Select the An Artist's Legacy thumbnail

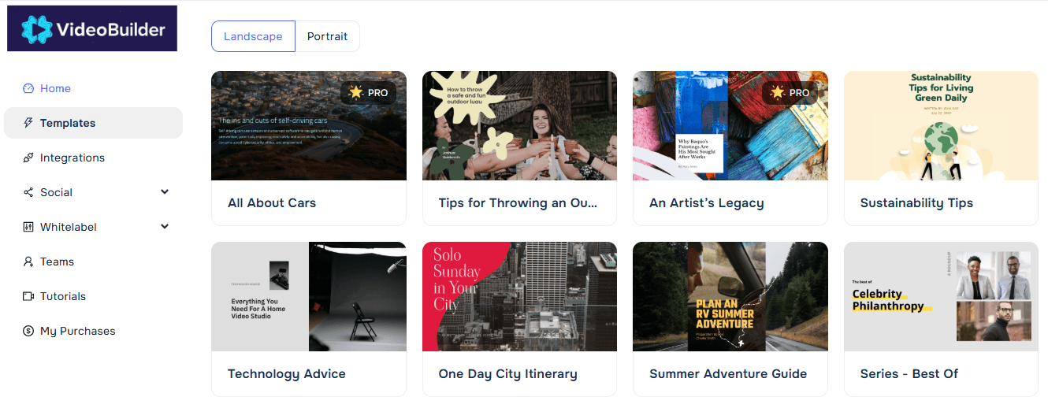[730, 126]
